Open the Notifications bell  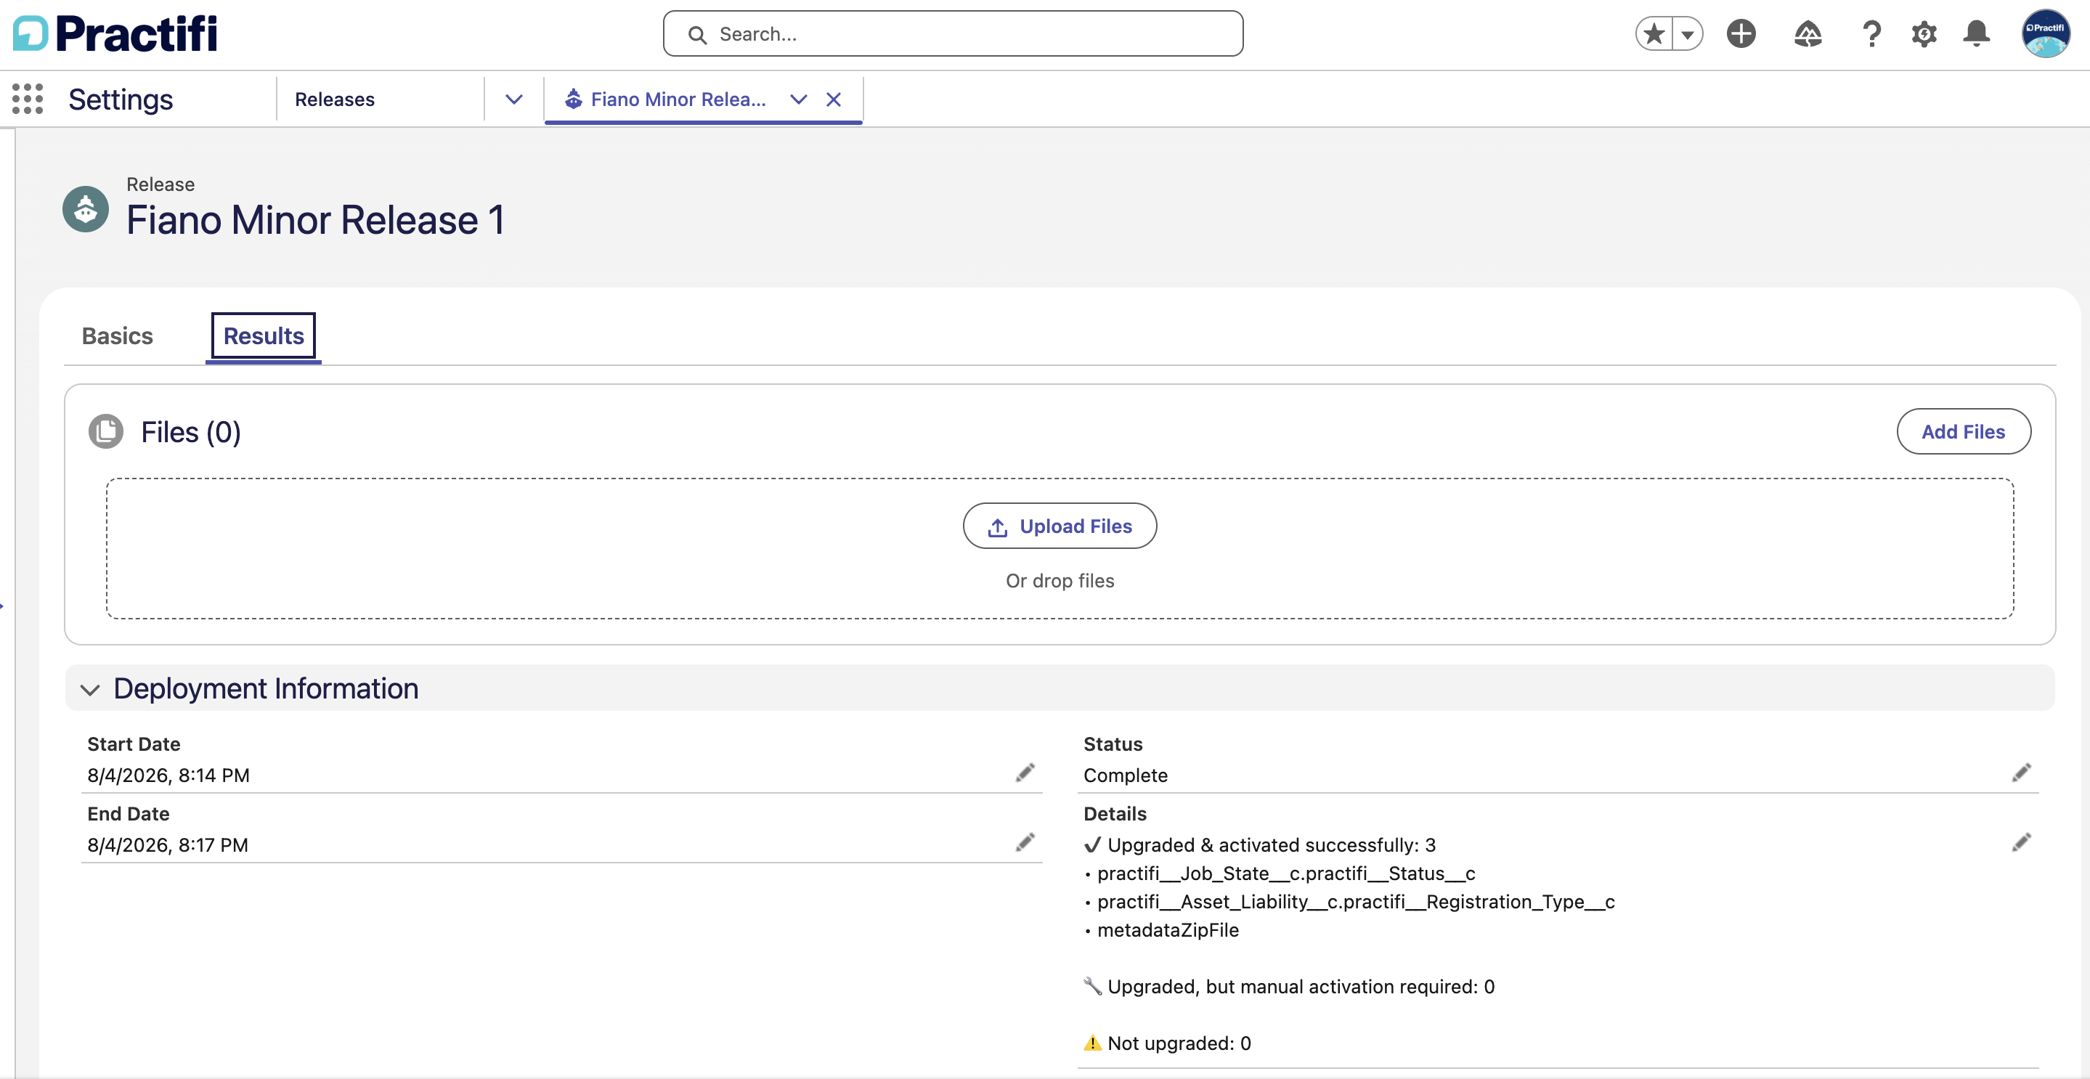point(1977,34)
